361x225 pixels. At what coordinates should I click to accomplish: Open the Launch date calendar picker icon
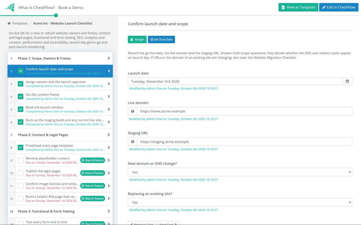tap(347, 81)
